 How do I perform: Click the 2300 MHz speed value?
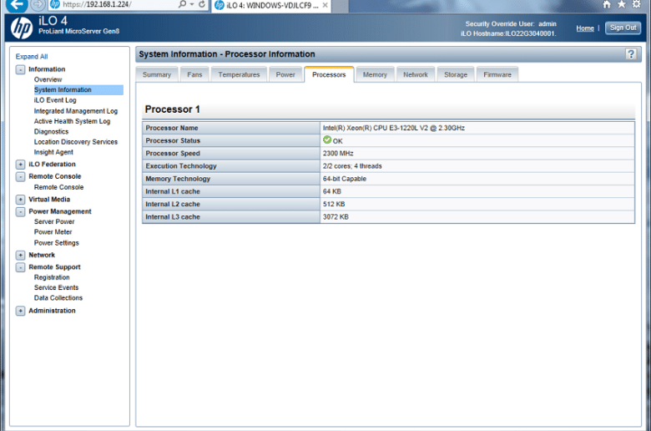pos(338,154)
